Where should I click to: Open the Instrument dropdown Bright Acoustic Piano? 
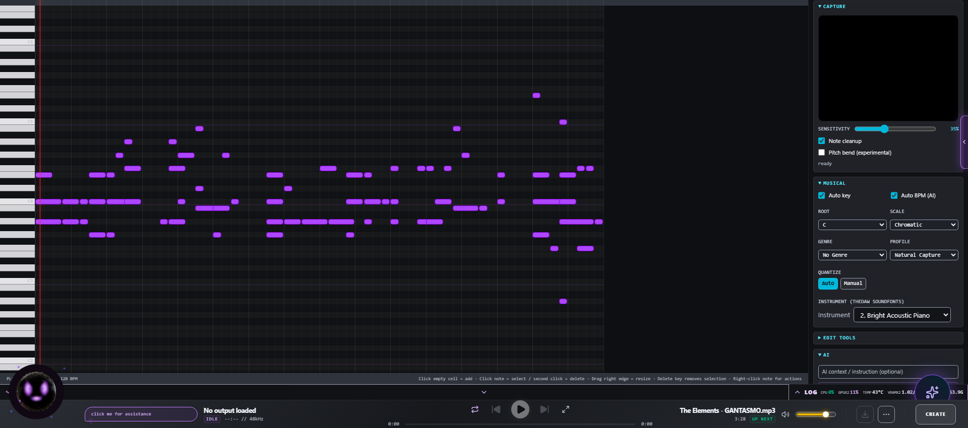pyautogui.click(x=902, y=315)
